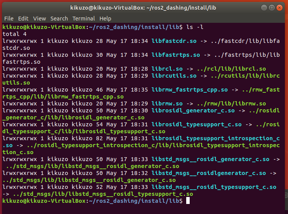Click the size value 46 in the listing

pyautogui.click(x=99, y=90)
